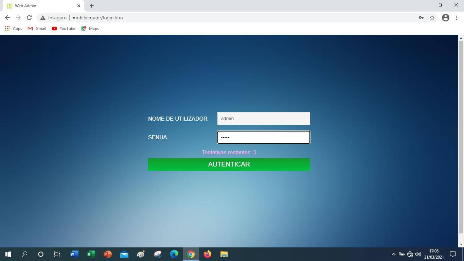Launch Word from the taskbar
The height and width of the screenshot is (261, 464).
pos(74,254)
